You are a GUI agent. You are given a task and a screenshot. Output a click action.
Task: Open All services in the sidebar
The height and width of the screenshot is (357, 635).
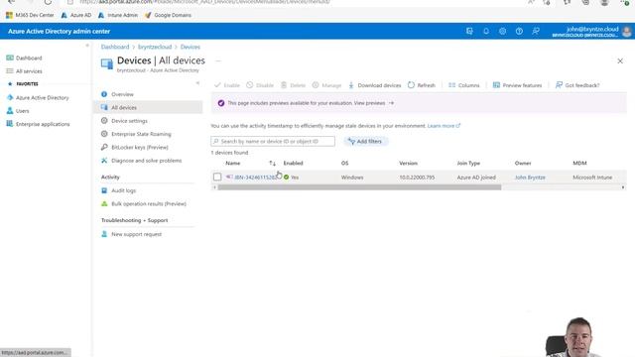[29, 71]
